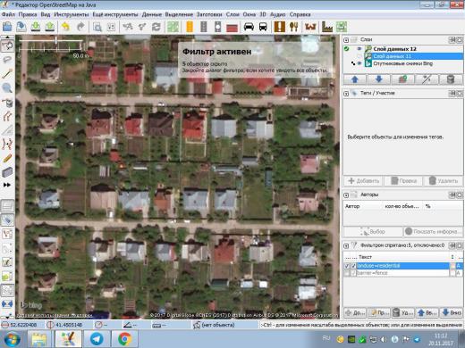Collapse the Слои layers panel
This screenshot has height=348, width=465.
[x=346, y=40]
